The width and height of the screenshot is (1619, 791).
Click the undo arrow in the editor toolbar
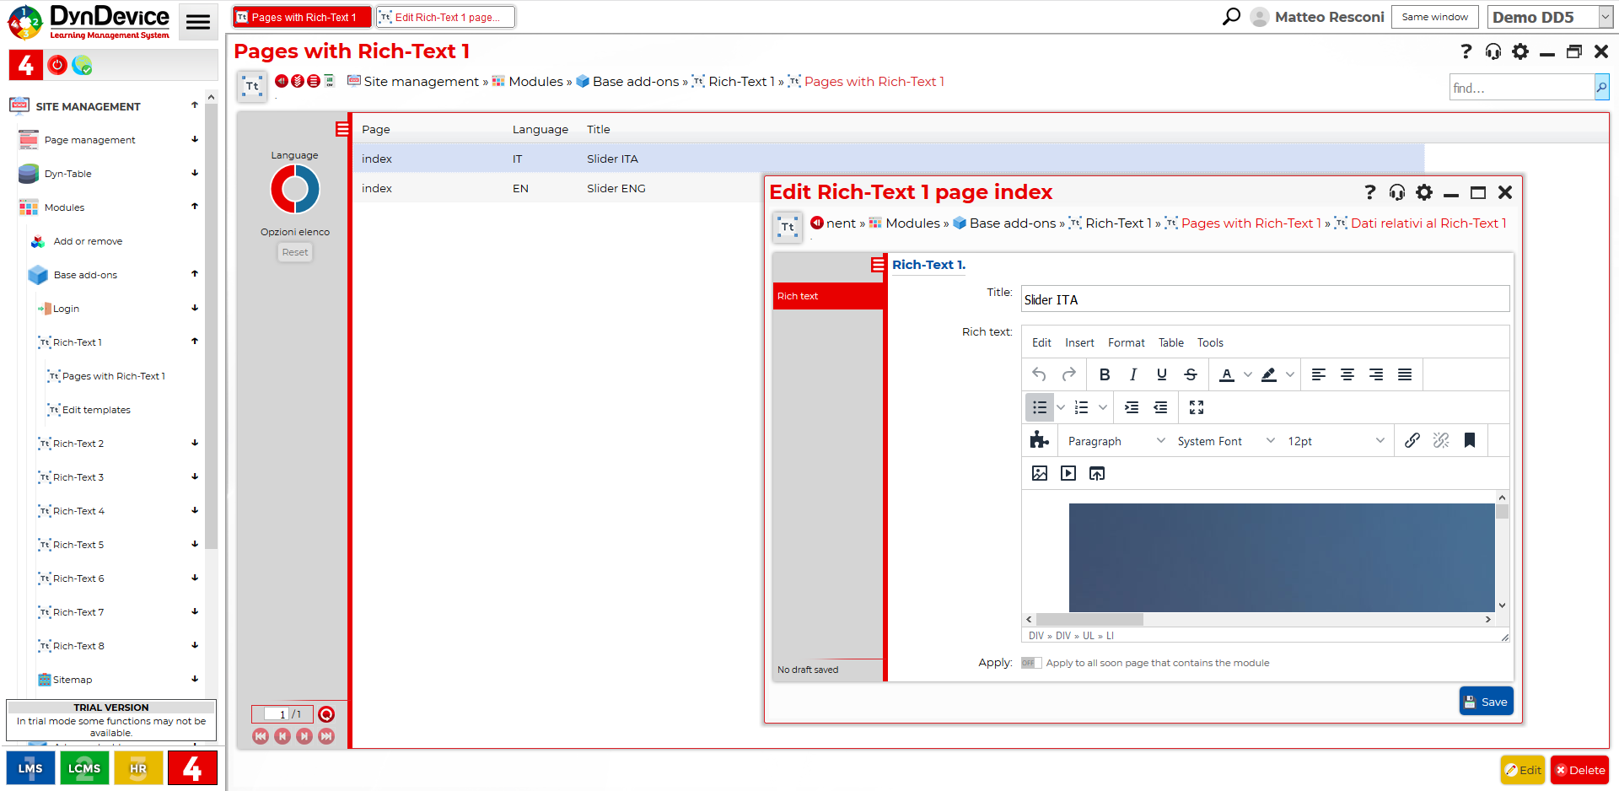click(x=1039, y=374)
